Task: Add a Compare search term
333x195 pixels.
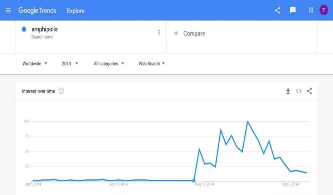Action: click(x=190, y=34)
